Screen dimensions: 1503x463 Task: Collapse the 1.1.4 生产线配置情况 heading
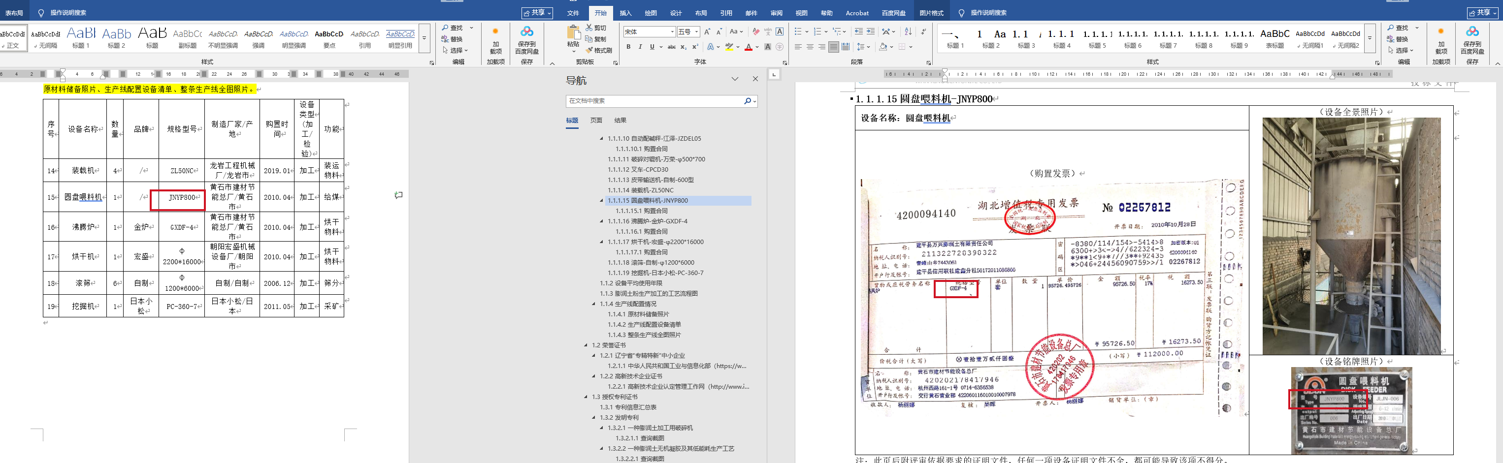[x=594, y=304]
